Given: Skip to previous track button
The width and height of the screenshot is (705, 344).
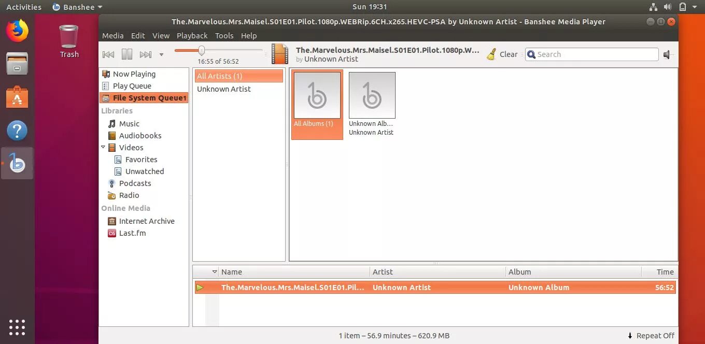Looking at the screenshot, I should click(x=108, y=54).
